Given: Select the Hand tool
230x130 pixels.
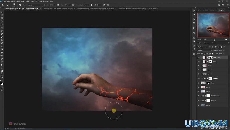Looking at the screenshot, I should point(2,71).
